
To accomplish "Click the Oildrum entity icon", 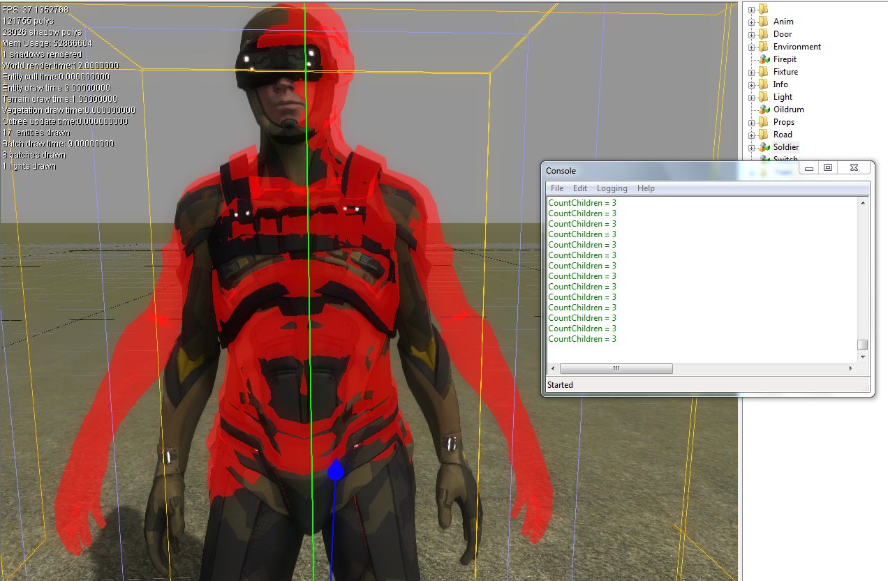I will click(764, 110).
